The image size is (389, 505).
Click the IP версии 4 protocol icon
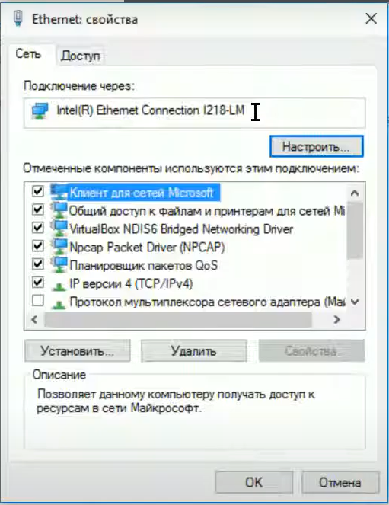pos(59,285)
